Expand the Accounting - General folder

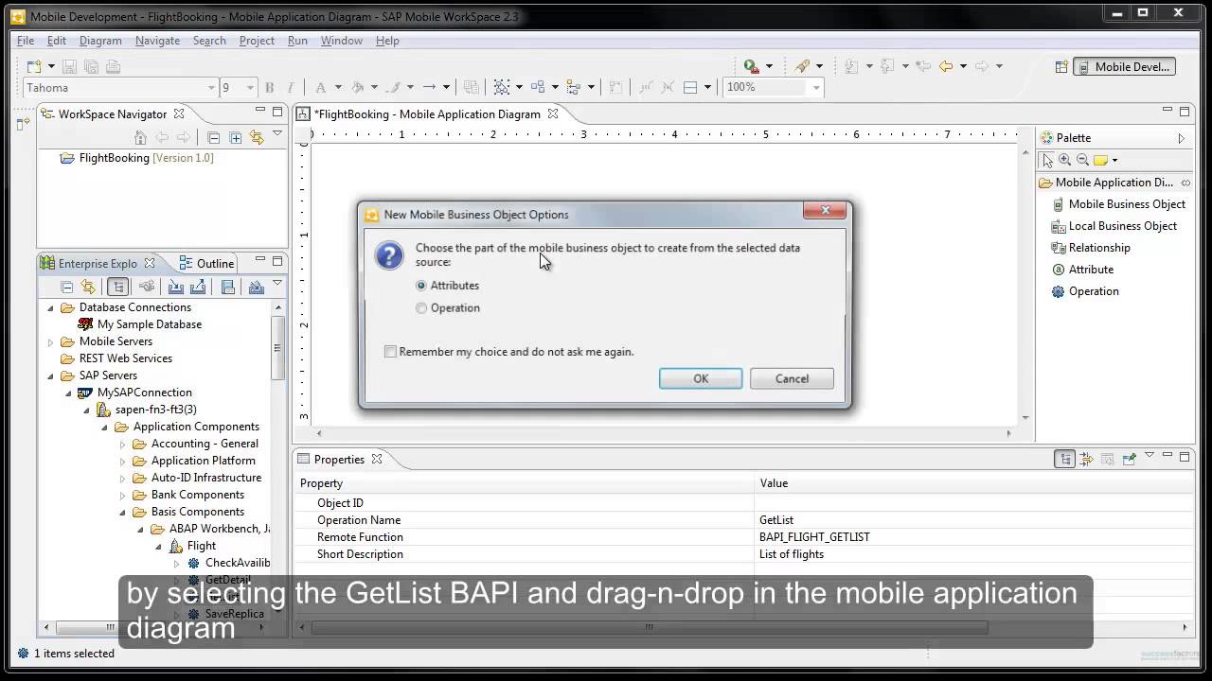(x=122, y=444)
